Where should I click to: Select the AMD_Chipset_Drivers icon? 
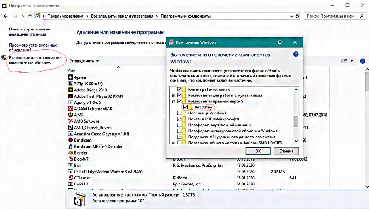pos(71,127)
